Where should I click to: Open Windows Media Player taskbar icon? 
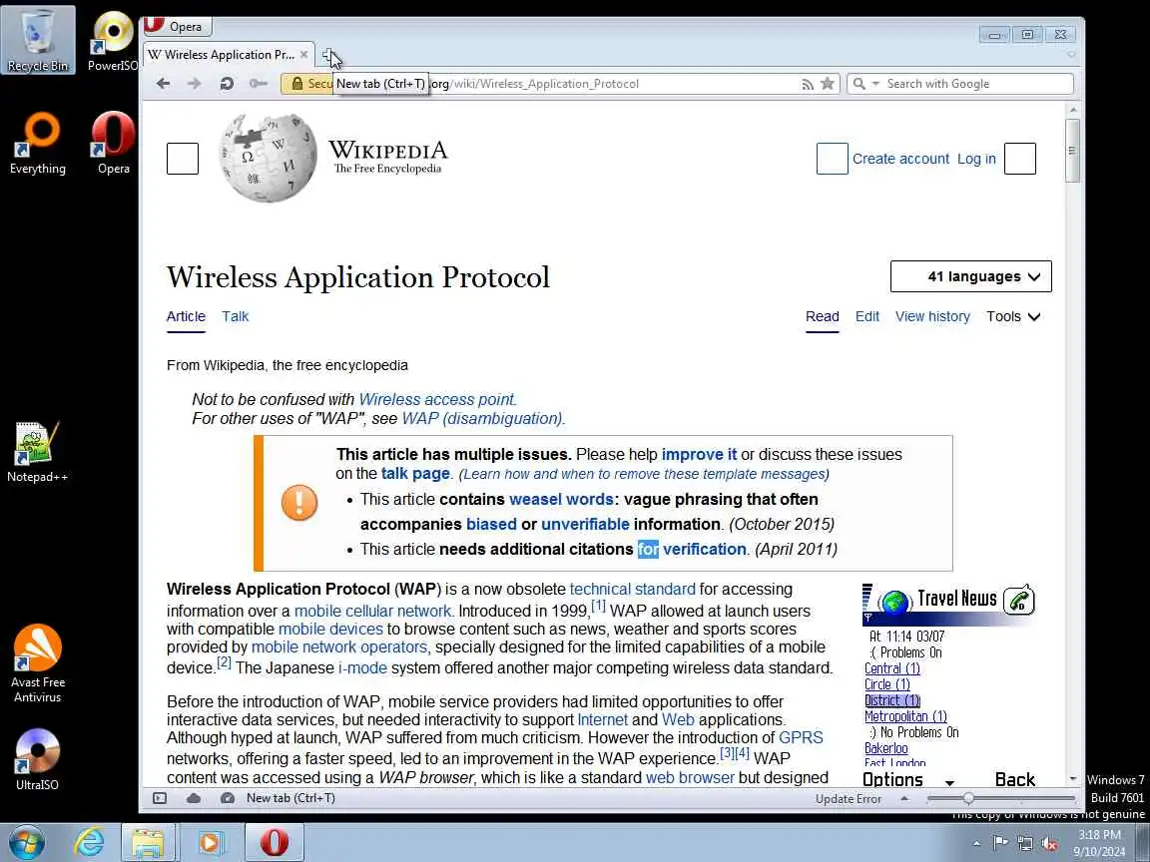212,843
